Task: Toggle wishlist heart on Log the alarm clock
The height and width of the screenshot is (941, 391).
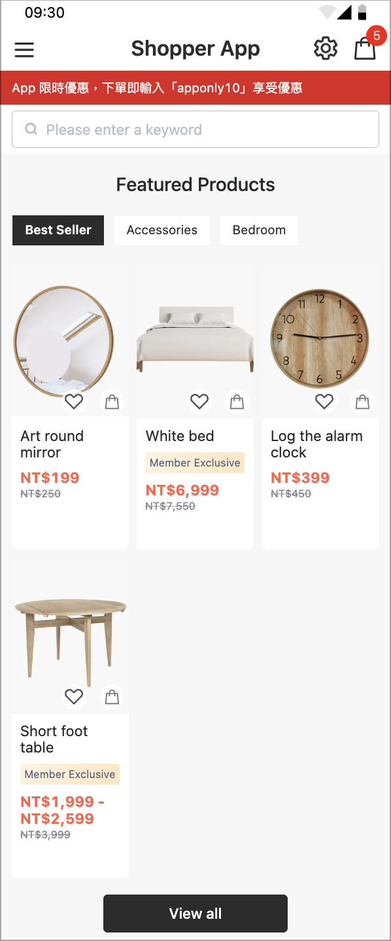Action: tap(324, 401)
